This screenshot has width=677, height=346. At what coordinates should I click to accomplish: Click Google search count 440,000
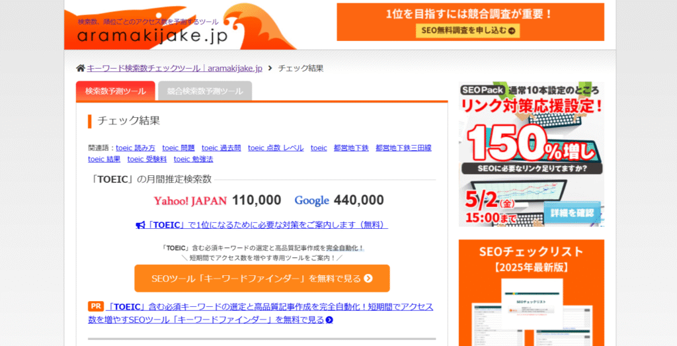(359, 200)
